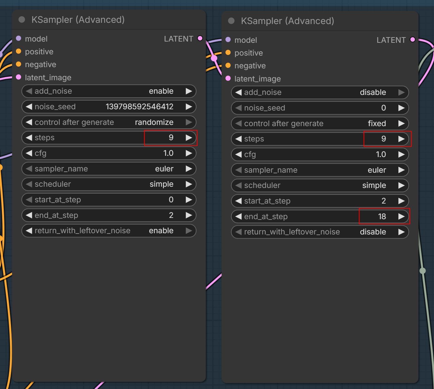Image resolution: width=434 pixels, height=389 pixels.
Task: Cycle scheduler forward with the right arrow, right KSampler
Action: [x=401, y=185]
